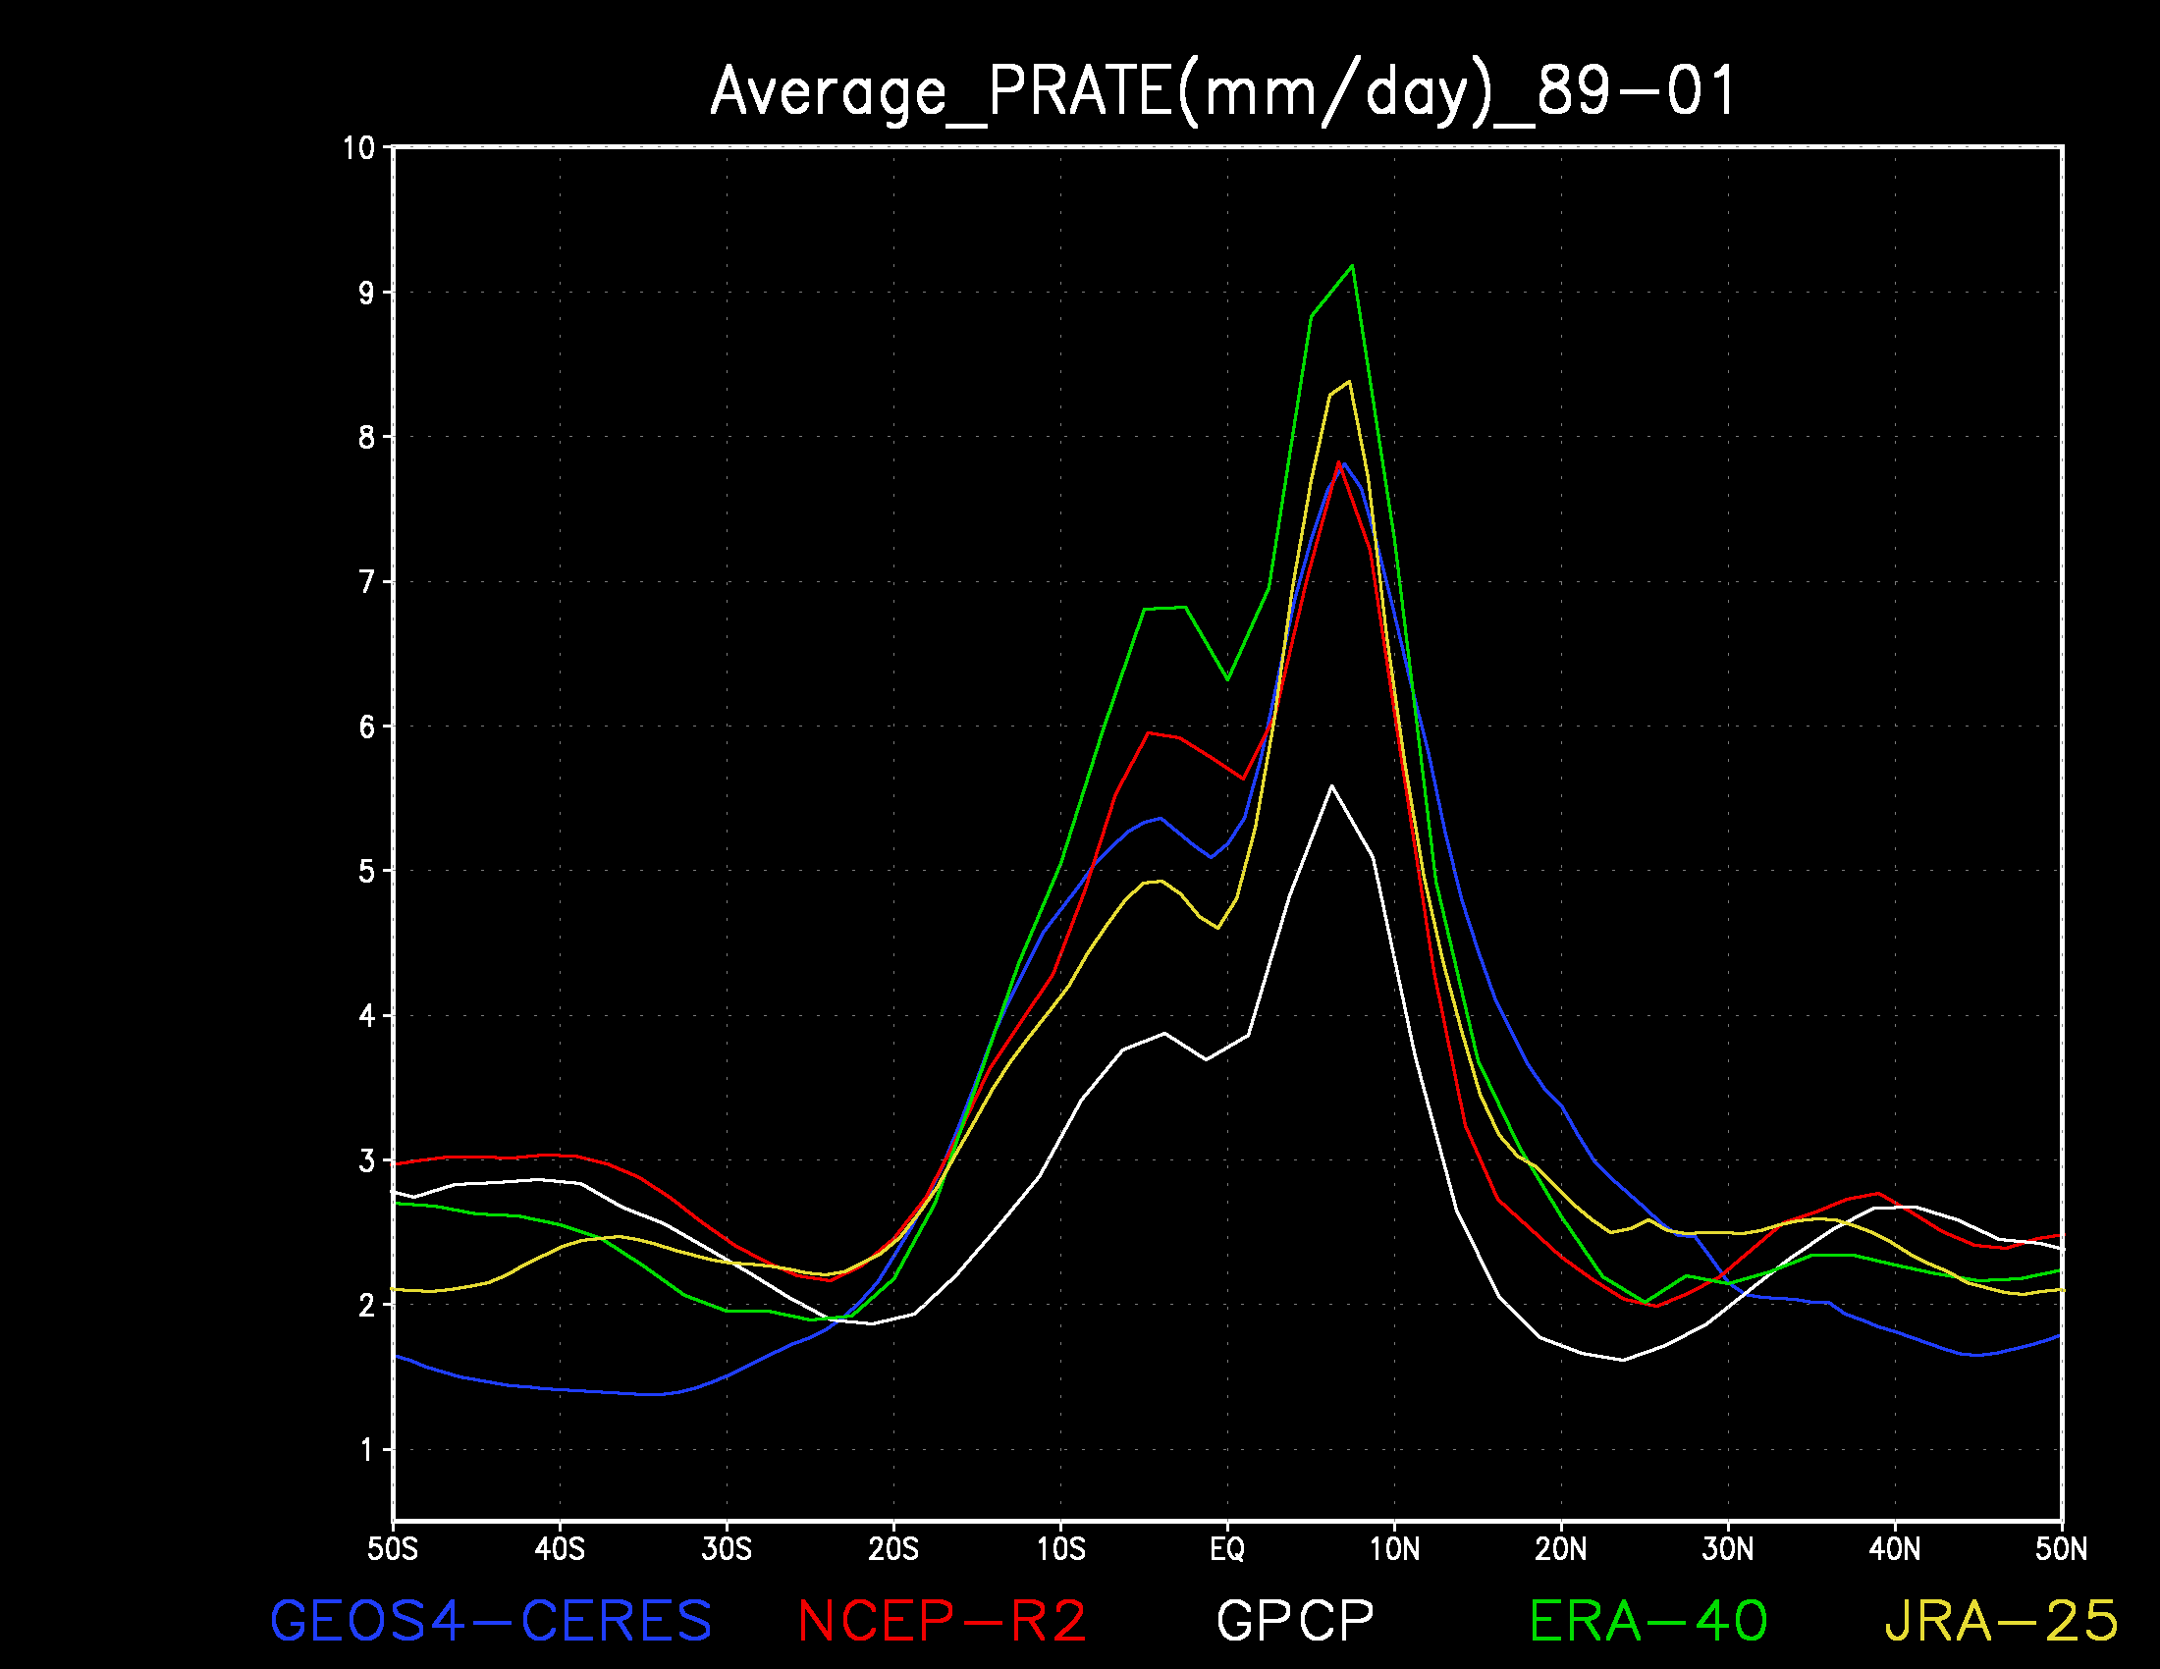
Task: Click the y-axis value 9
Action: [x=367, y=293]
